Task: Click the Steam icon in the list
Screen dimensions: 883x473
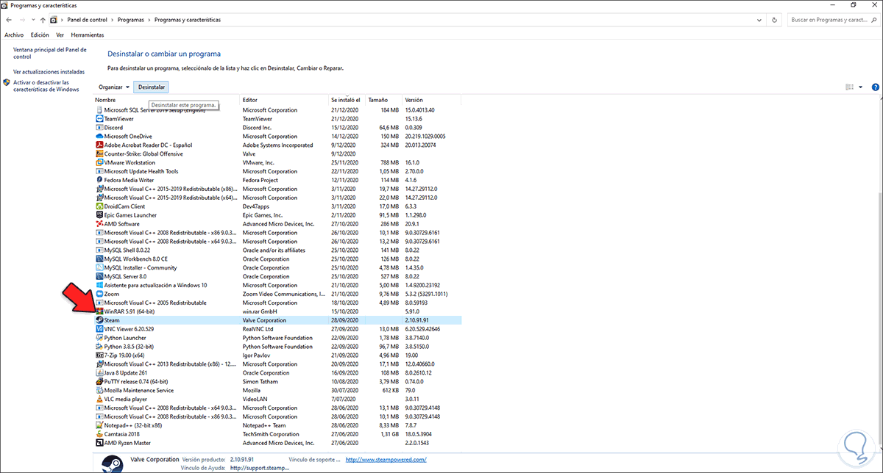Action: [99, 320]
